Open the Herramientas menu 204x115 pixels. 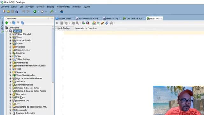(x=63, y=7)
